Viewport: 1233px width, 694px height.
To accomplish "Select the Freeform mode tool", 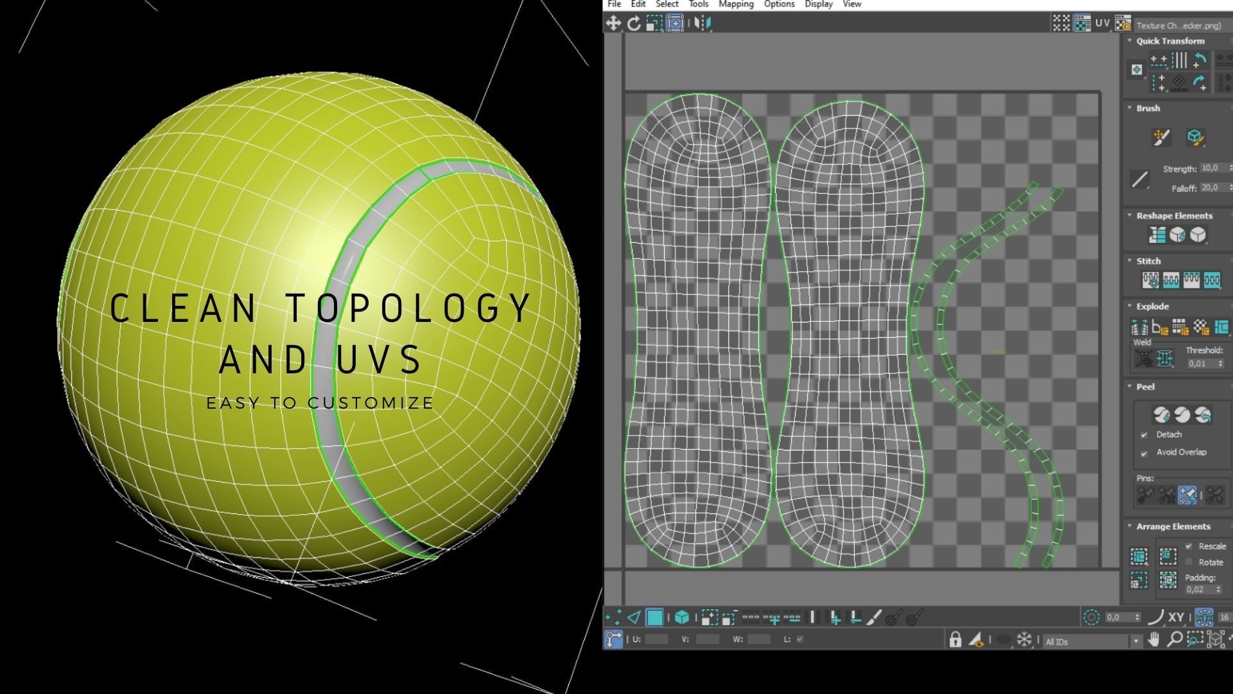I will [x=675, y=24].
